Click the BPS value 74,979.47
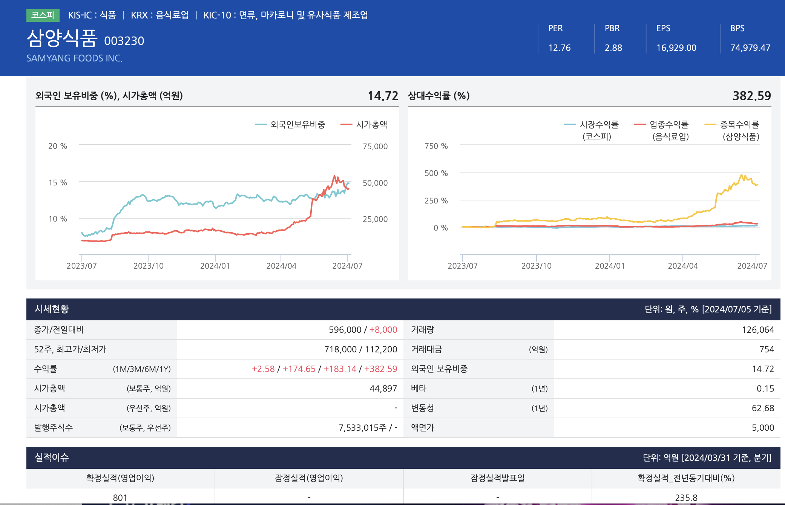 pos(750,48)
